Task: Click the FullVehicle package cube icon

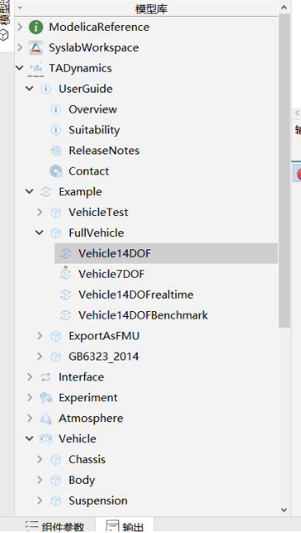Action: pos(56,234)
